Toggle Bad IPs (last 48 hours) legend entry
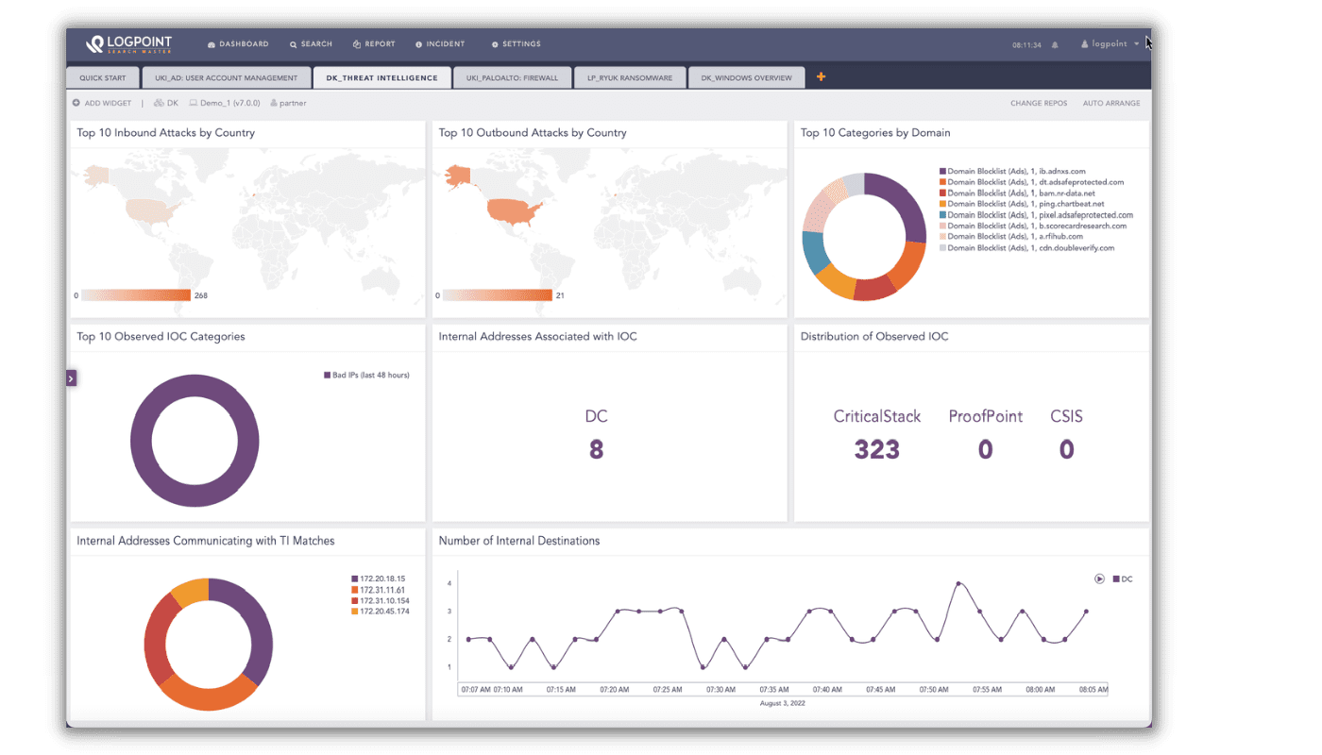The width and height of the screenshot is (1322, 755). click(x=366, y=375)
